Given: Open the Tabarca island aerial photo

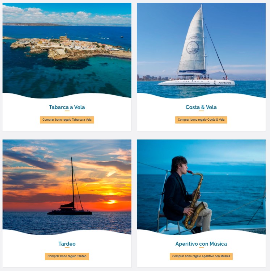Looking at the screenshot, I should coord(67,50).
